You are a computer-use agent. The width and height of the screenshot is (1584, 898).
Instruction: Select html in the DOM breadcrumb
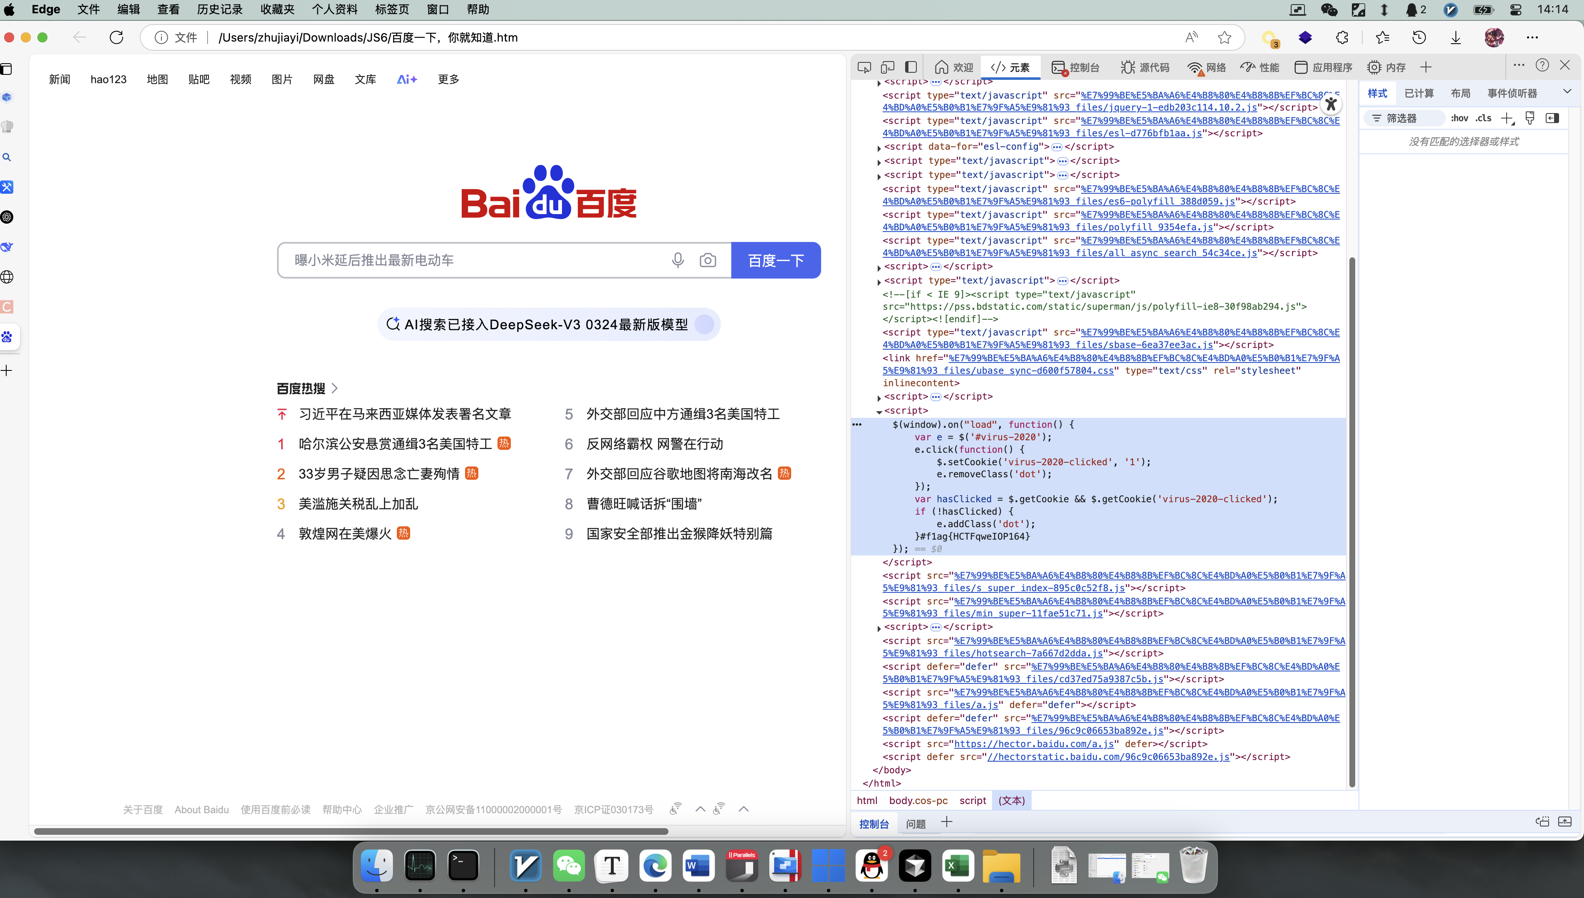866,801
